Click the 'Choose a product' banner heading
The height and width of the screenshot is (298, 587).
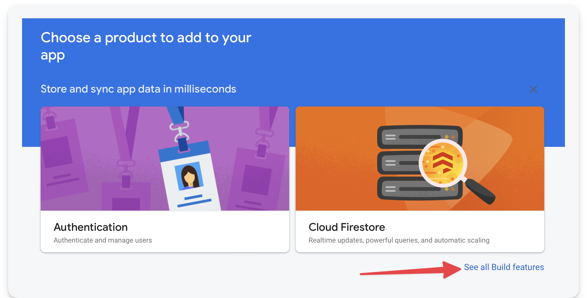(x=146, y=46)
